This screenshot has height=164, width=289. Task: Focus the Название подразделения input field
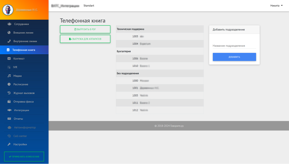tap(234, 46)
